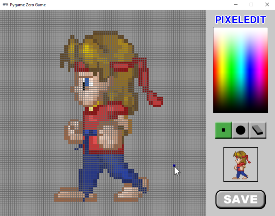Click the SAVE button
Viewport: 275px width, 216px height.
pos(240,199)
